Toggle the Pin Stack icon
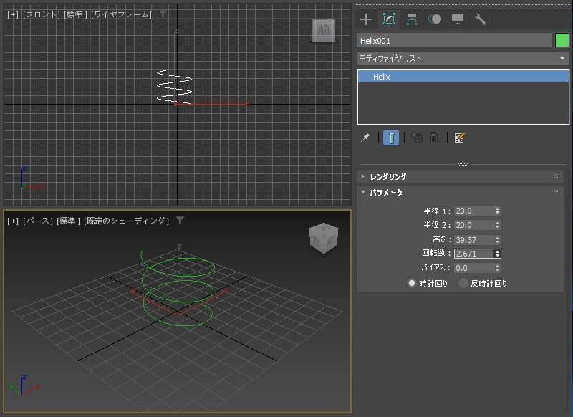 coord(365,138)
